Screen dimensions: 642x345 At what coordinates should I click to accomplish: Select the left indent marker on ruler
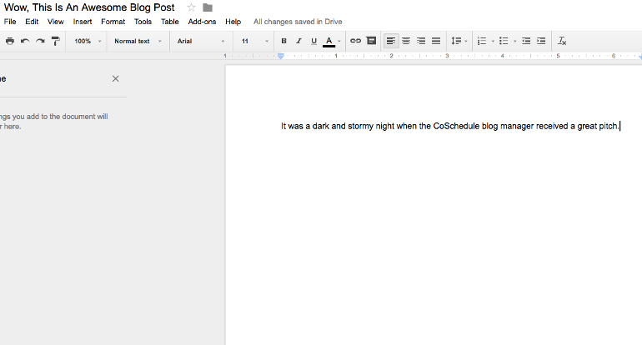(281, 57)
